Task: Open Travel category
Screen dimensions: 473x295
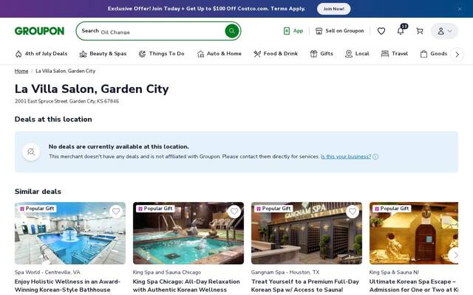Action: (x=395, y=54)
